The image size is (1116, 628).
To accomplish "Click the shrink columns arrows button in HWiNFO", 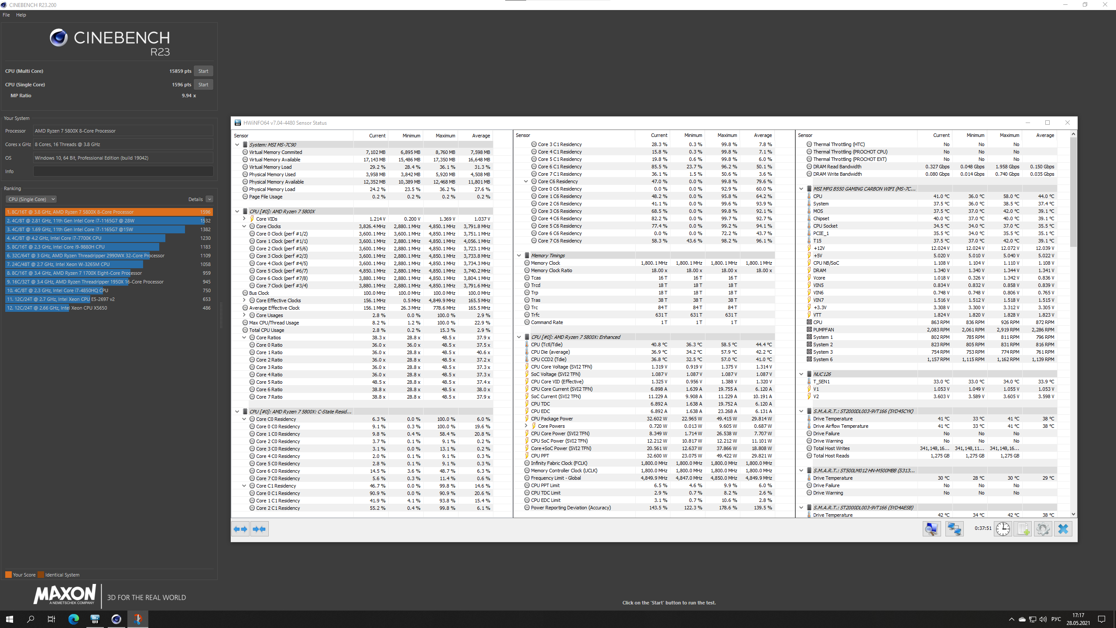I will 259,529.
